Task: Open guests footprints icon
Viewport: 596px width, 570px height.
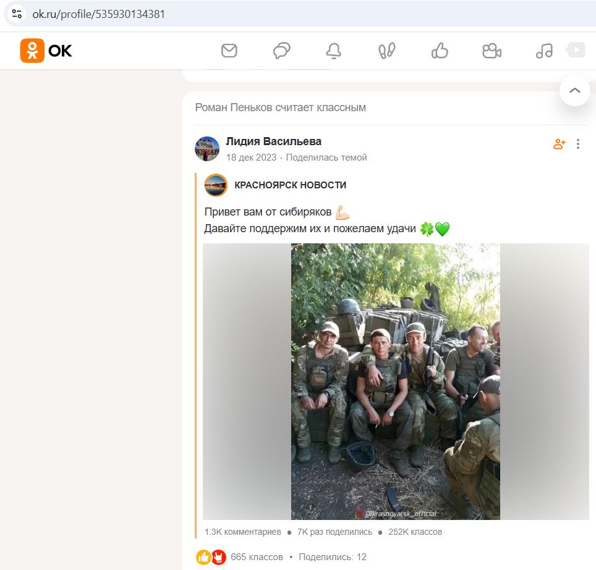Action: [387, 51]
